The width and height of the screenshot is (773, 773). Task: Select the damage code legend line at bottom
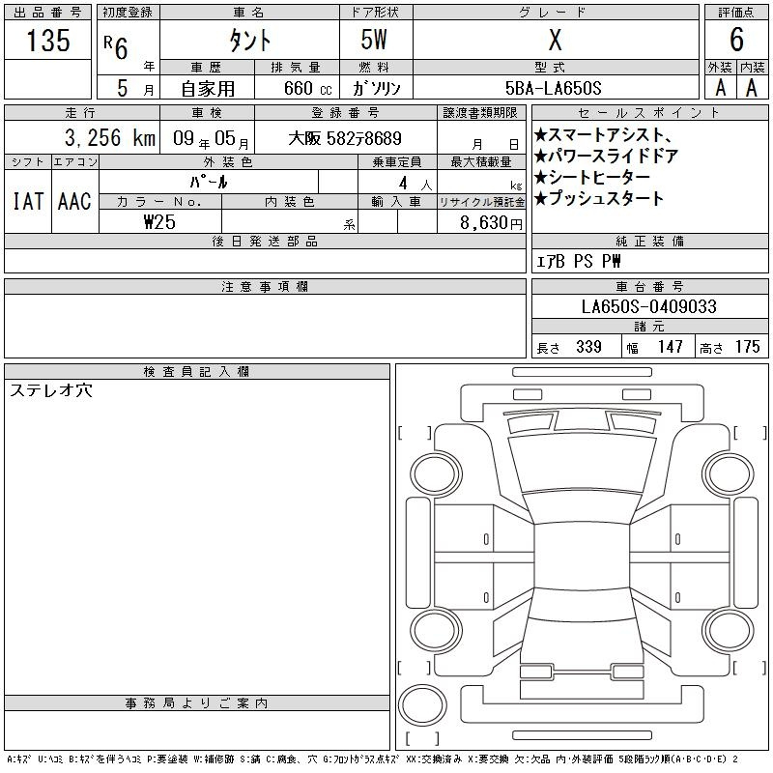(x=372, y=759)
